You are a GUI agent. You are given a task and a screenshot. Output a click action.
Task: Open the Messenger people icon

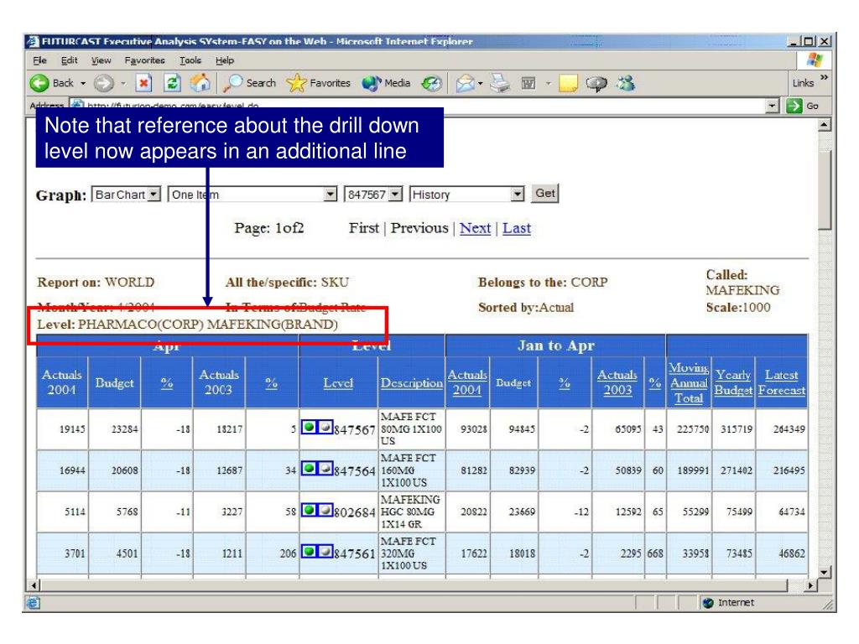click(626, 83)
